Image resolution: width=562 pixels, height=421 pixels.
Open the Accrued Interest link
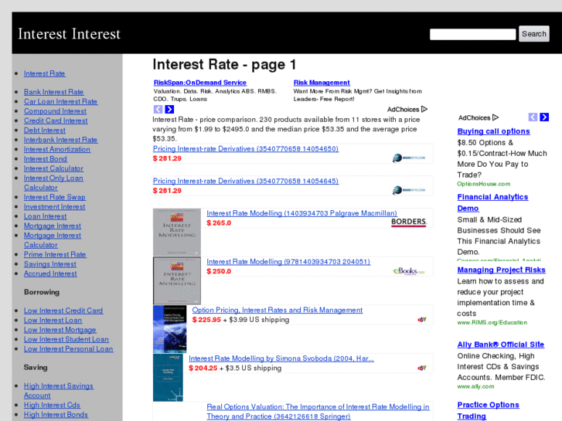tap(50, 273)
